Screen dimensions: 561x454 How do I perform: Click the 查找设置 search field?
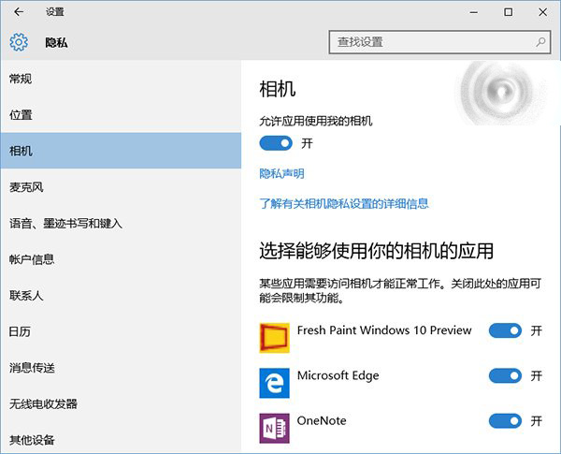(430, 42)
